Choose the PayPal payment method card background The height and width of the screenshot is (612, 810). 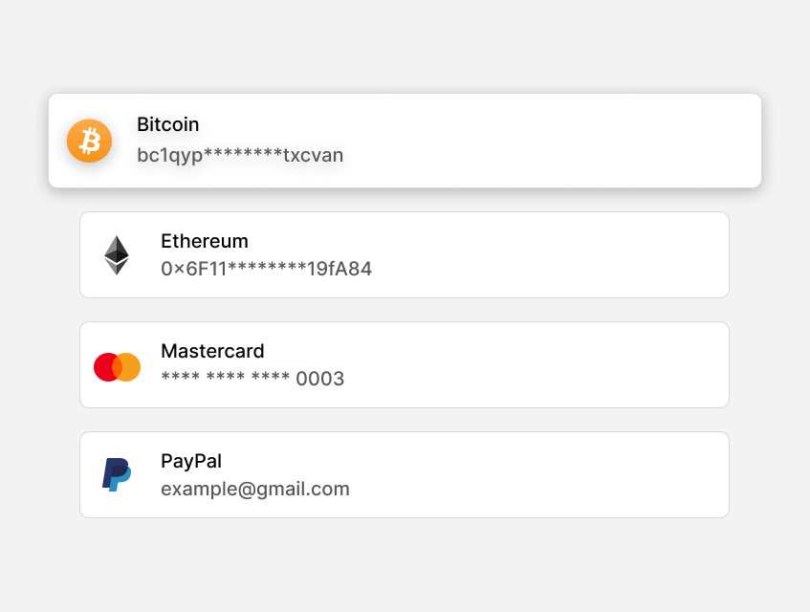click(405, 474)
